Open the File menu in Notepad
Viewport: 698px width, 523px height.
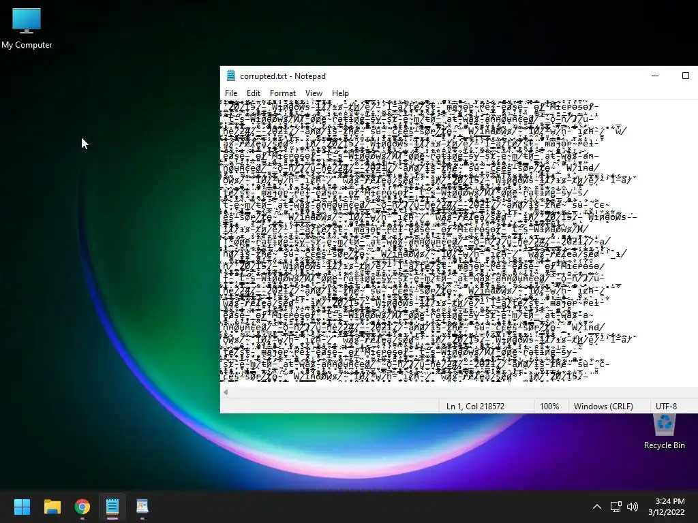(x=231, y=93)
